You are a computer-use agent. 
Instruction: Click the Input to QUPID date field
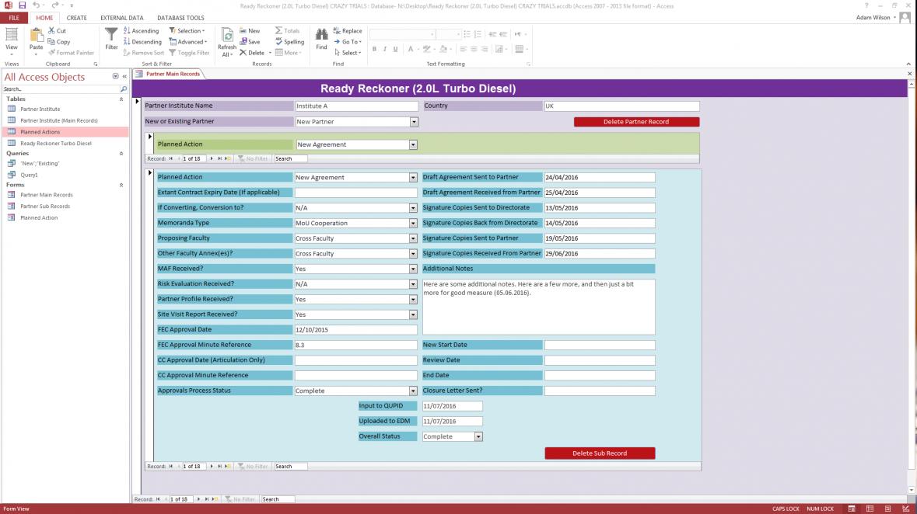(x=452, y=406)
